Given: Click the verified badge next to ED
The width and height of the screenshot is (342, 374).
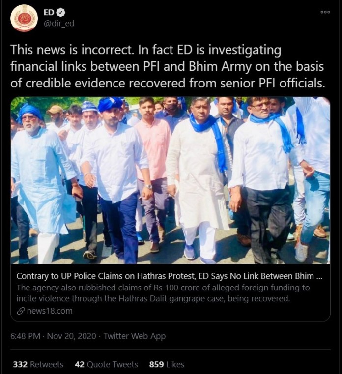Looking at the screenshot, I should pos(62,12).
